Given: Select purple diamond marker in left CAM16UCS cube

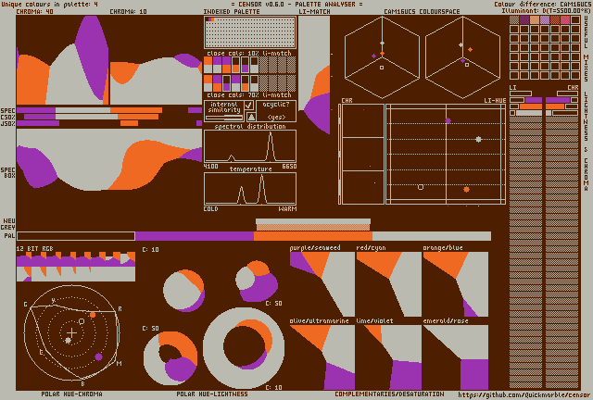Looking at the screenshot, I should pos(373,56).
